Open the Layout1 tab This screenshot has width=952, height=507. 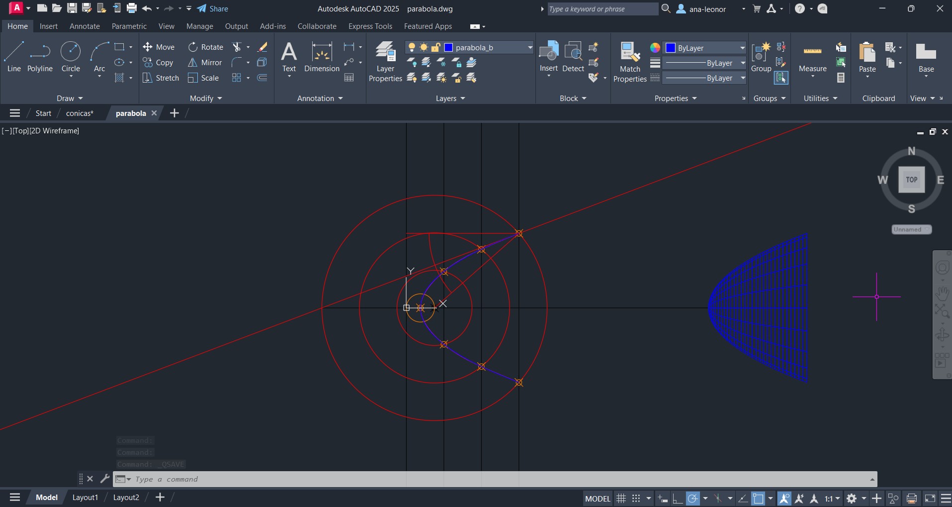pos(85,498)
